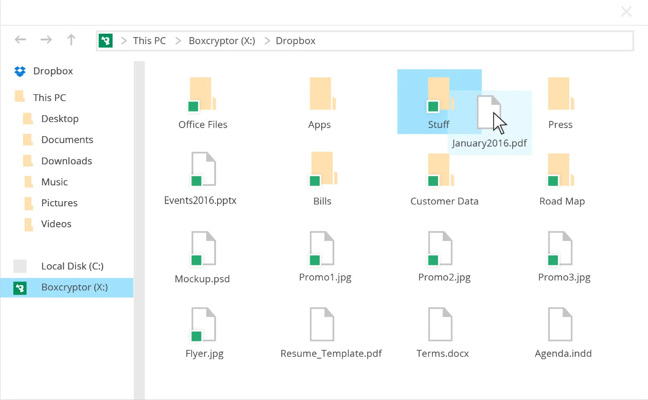
Task: Open the Customer Data folder icon
Action: coord(441,169)
